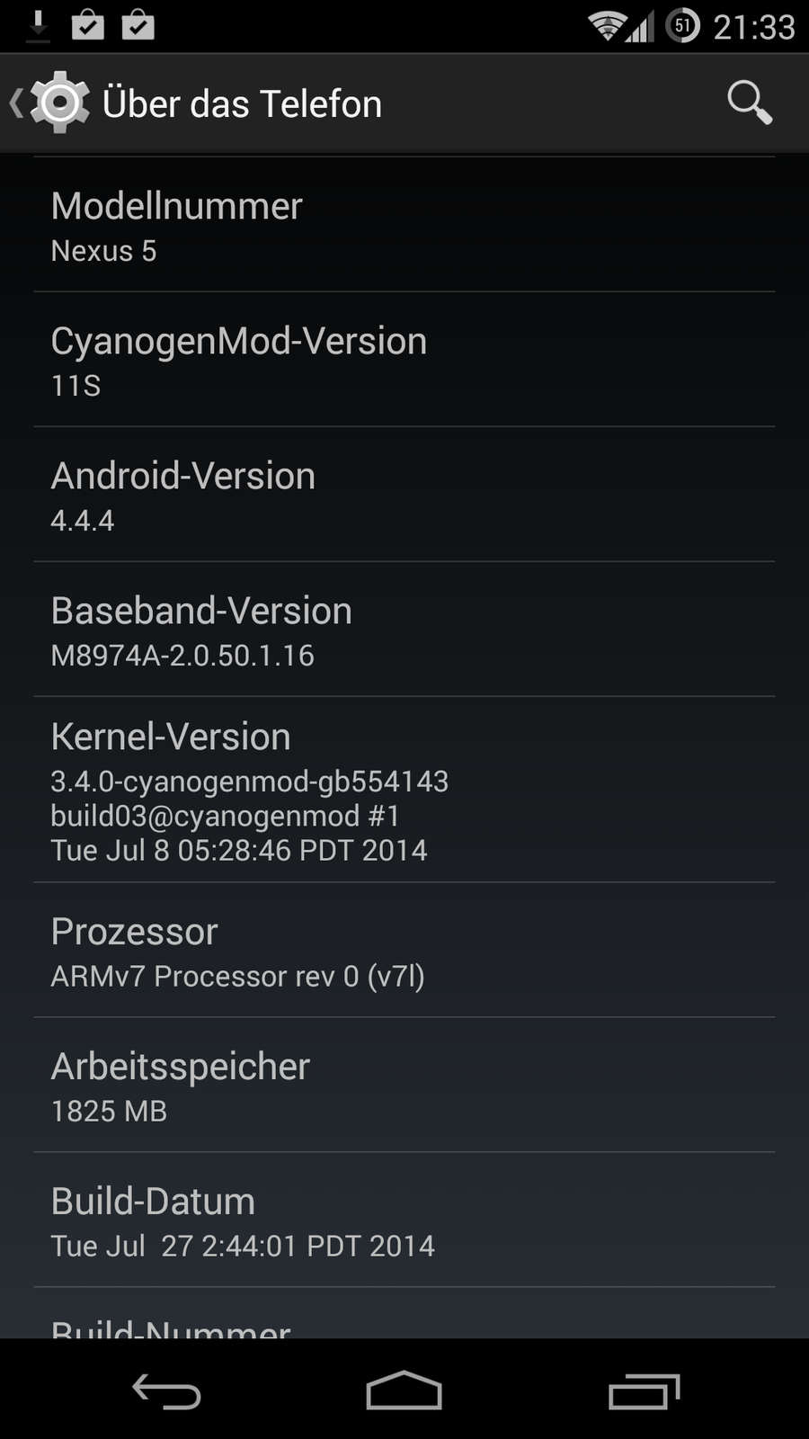Tap the first clipboard-check notification icon
The image size is (809, 1439).
pos(88,25)
